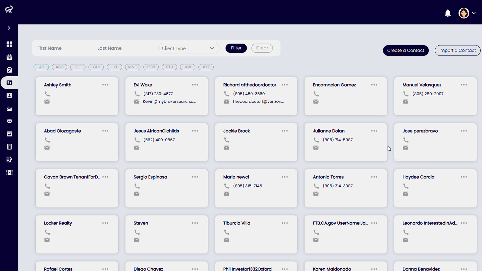The width and height of the screenshot is (482, 271).
Task: Open the mail envelope sidebar icon
Action: (9, 121)
